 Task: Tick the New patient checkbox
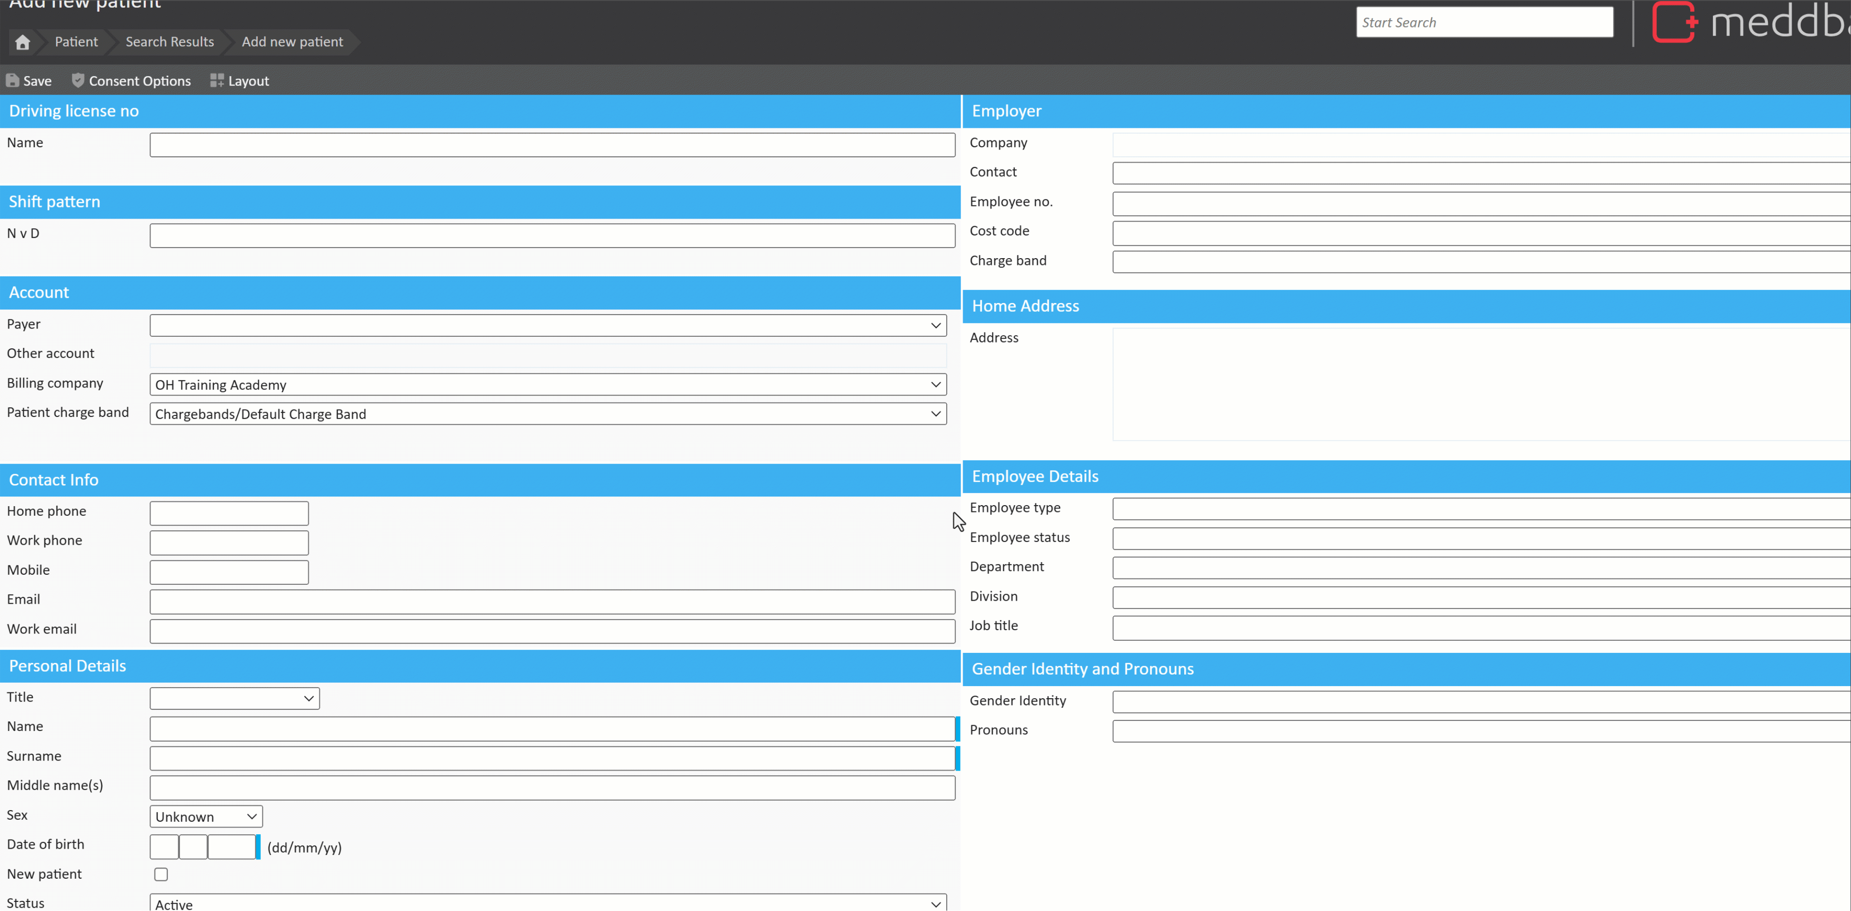[x=161, y=874]
